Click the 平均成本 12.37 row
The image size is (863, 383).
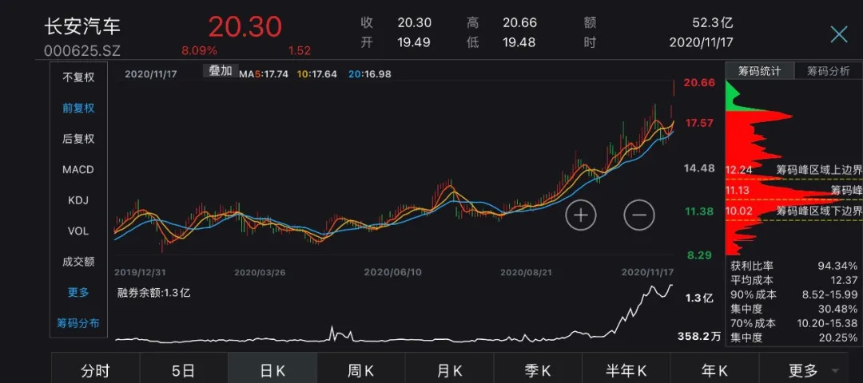pyautogui.click(x=793, y=280)
